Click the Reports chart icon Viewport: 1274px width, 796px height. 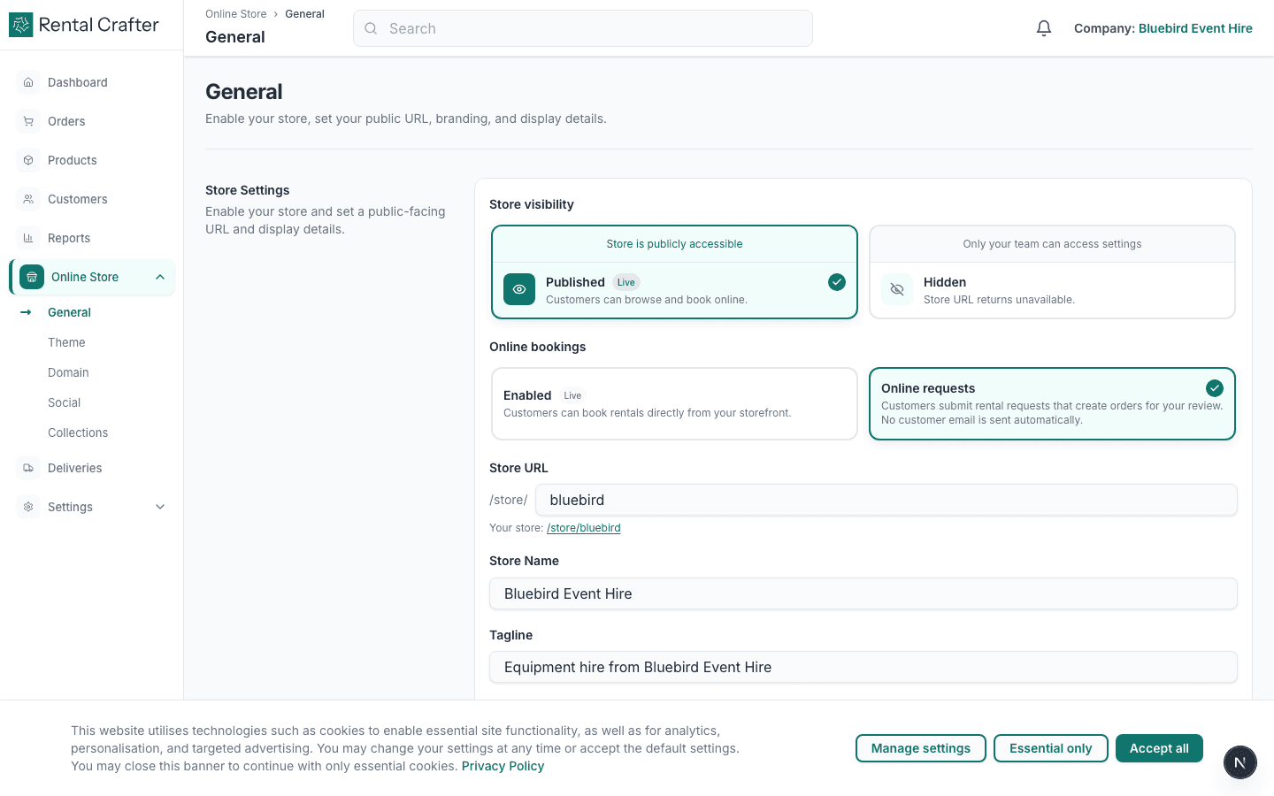28,238
